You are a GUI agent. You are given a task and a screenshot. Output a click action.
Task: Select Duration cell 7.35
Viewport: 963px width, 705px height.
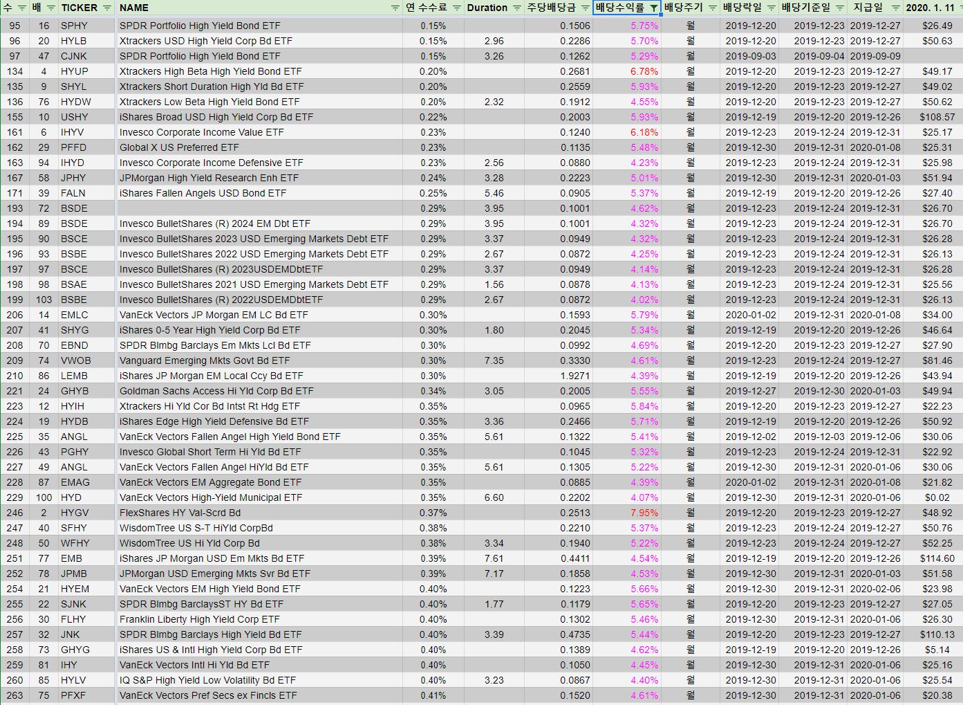494,360
